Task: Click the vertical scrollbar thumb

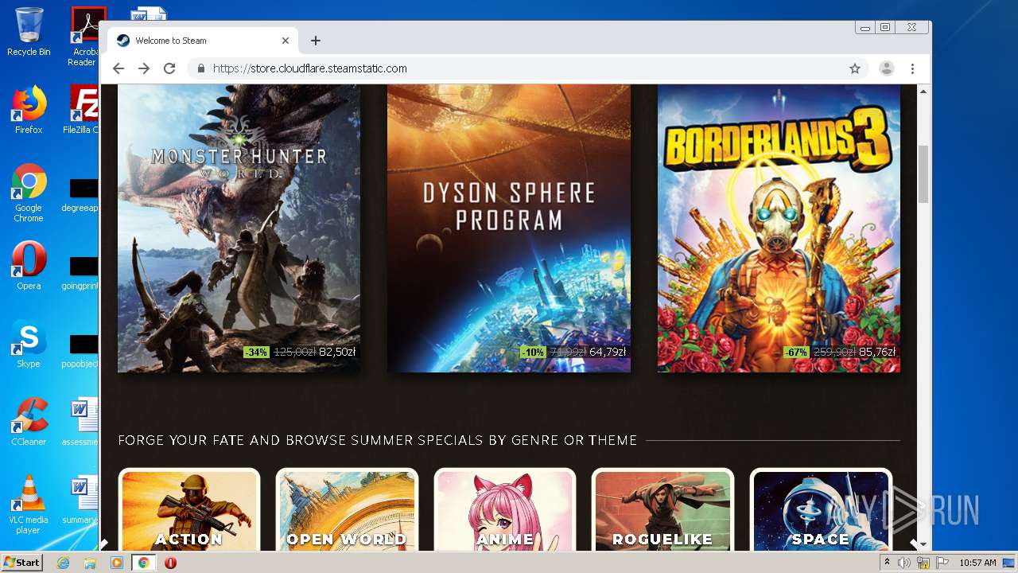Action: tap(923, 173)
